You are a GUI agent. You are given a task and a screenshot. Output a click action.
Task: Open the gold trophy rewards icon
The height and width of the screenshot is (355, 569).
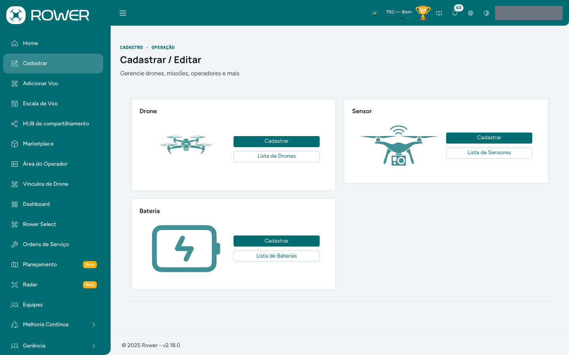coord(423,13)
